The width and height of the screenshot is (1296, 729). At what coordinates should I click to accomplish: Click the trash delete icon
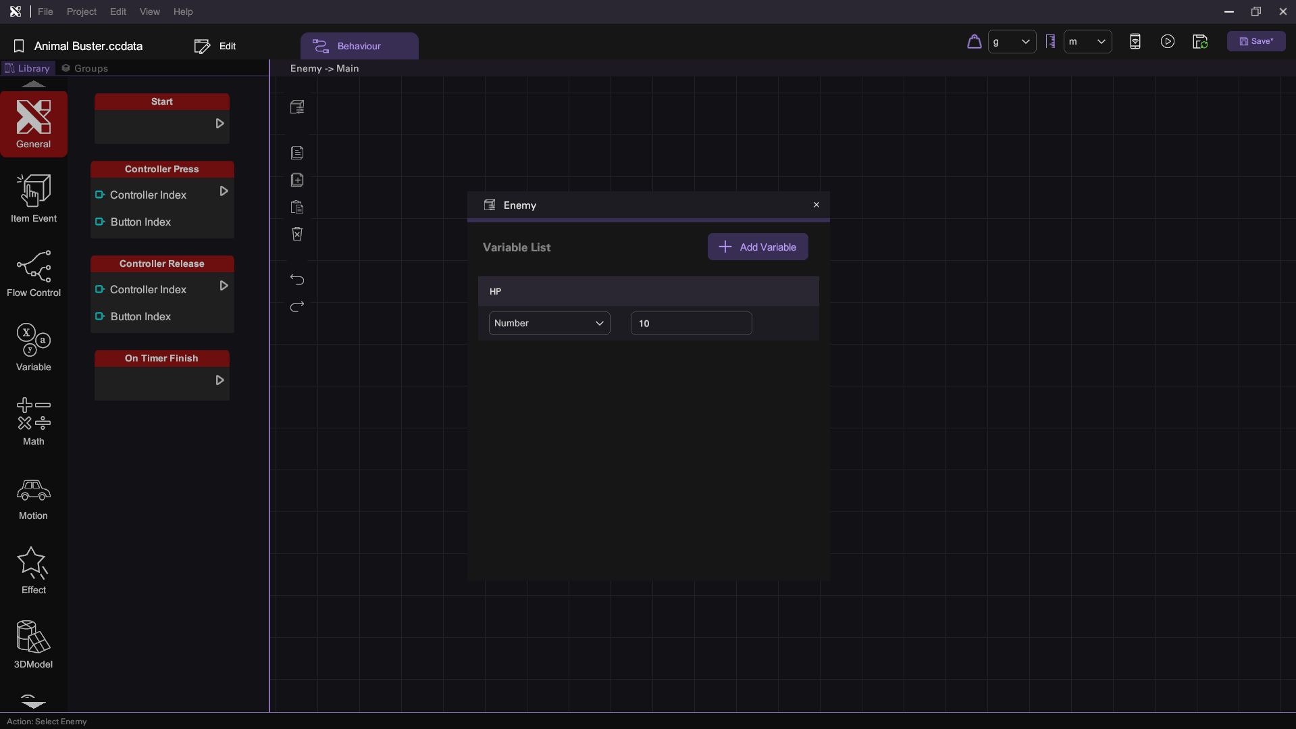pyautogui.click(x=297, y=234)
